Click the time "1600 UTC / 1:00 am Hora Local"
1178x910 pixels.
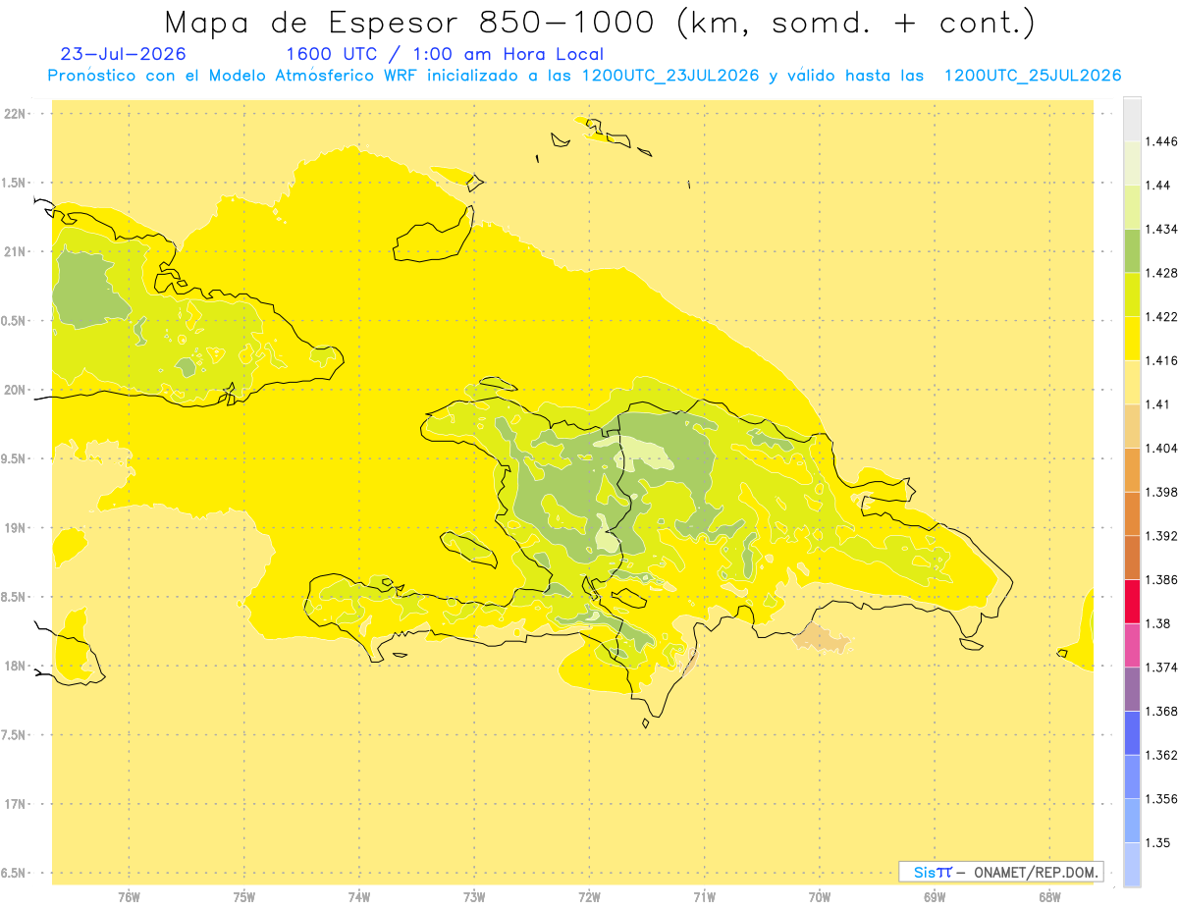445,54
